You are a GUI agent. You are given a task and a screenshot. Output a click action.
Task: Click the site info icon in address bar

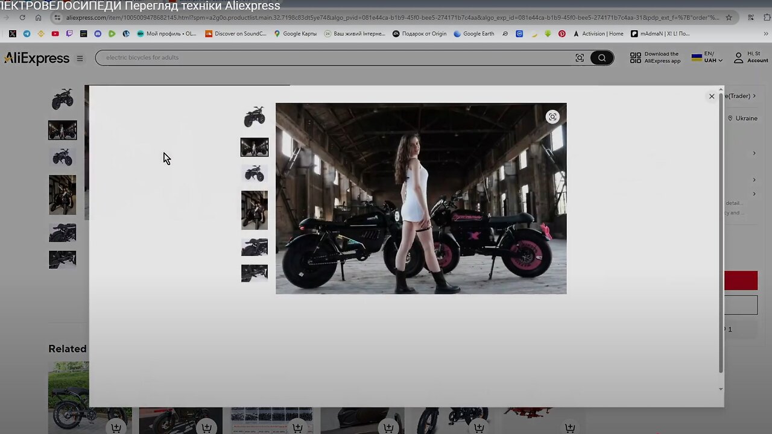[x=57, y=17]
